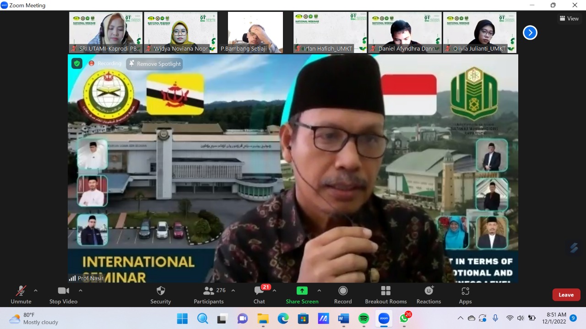This screenshot has width=586, height=329.
Task: Open the clock and calendar flyout
Action: tap(554, 318)
